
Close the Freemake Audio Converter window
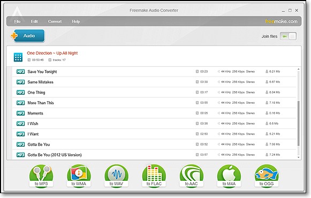pos(297,10)
